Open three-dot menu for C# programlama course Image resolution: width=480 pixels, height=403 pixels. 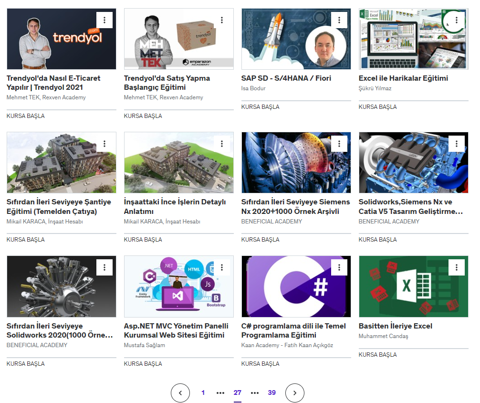pyautogui.click(x=339, y=267)
